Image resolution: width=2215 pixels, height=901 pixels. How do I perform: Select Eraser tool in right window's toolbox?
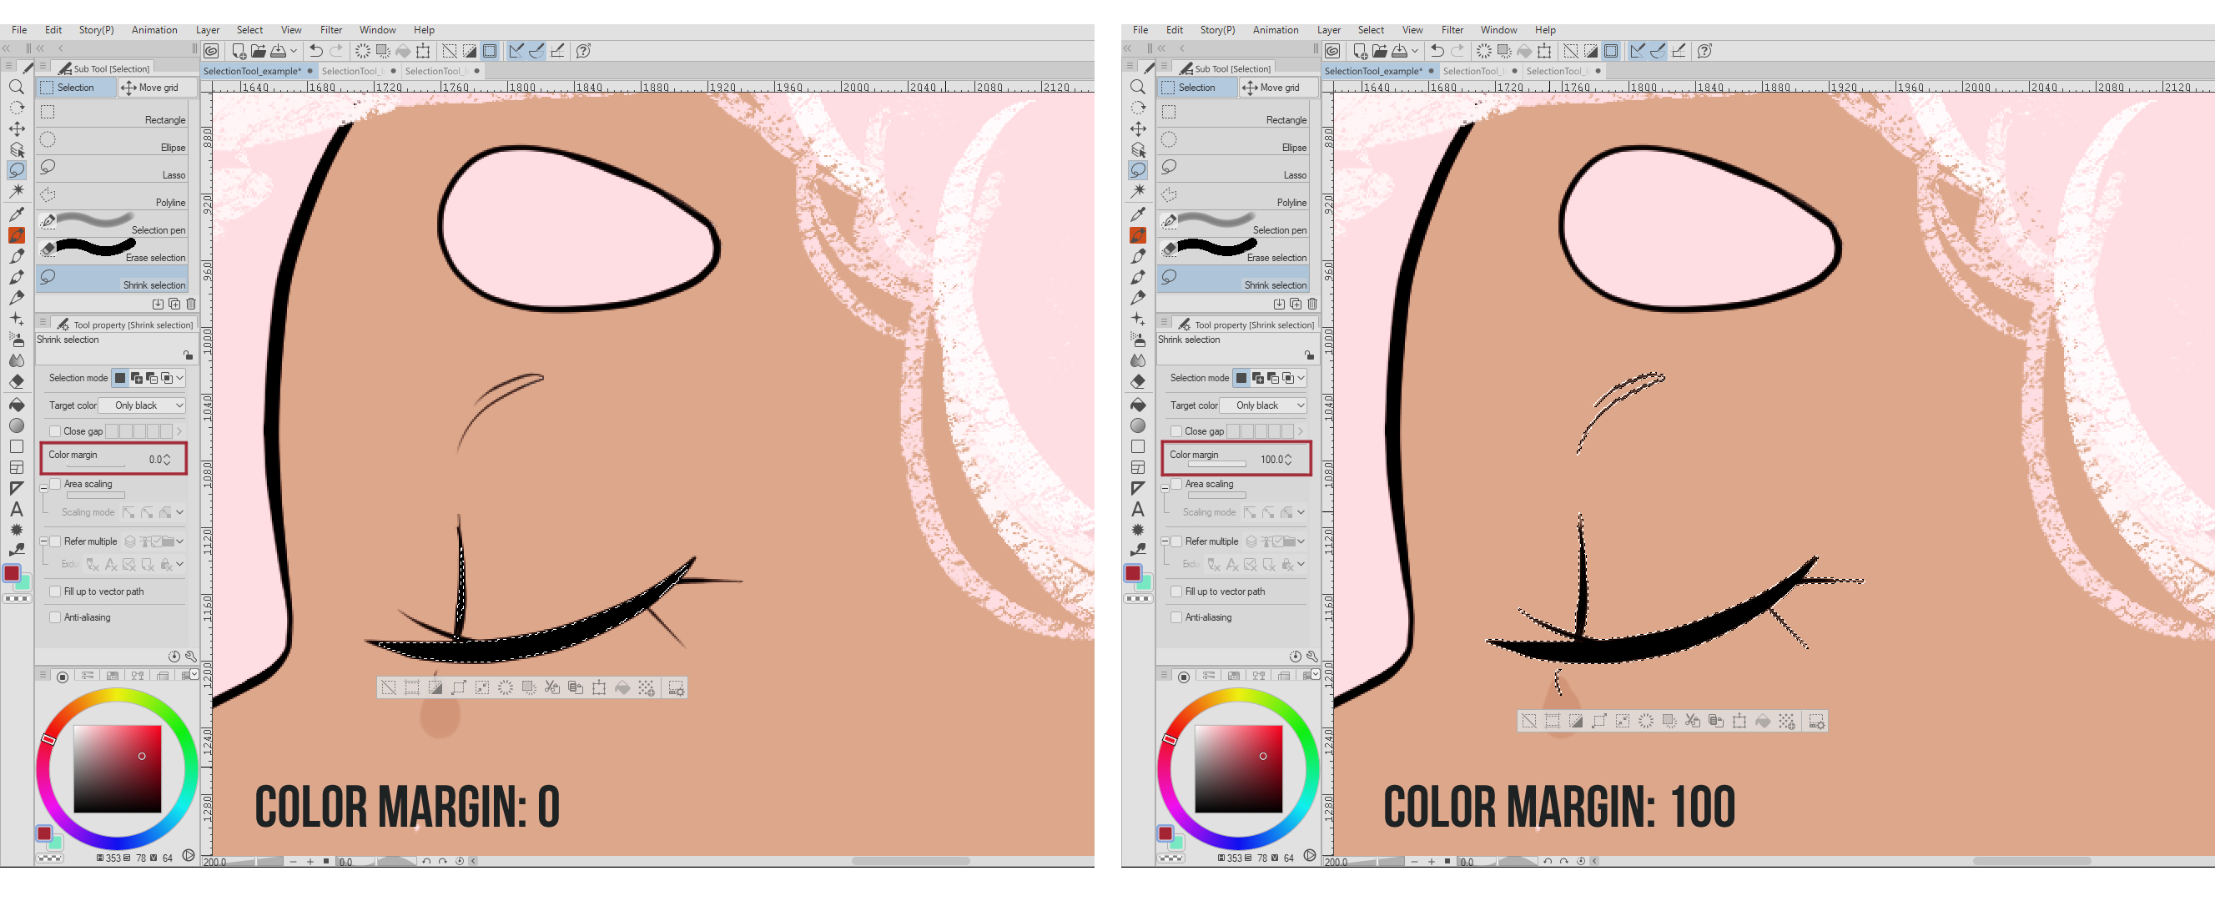tap(1138, 382)
